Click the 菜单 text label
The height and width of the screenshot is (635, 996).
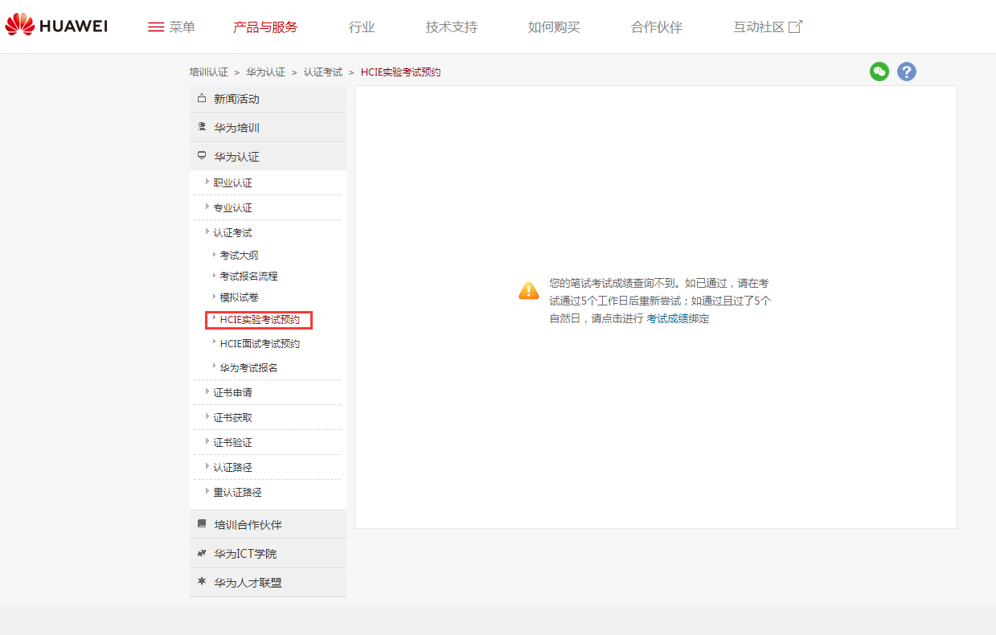pos(182,27)
